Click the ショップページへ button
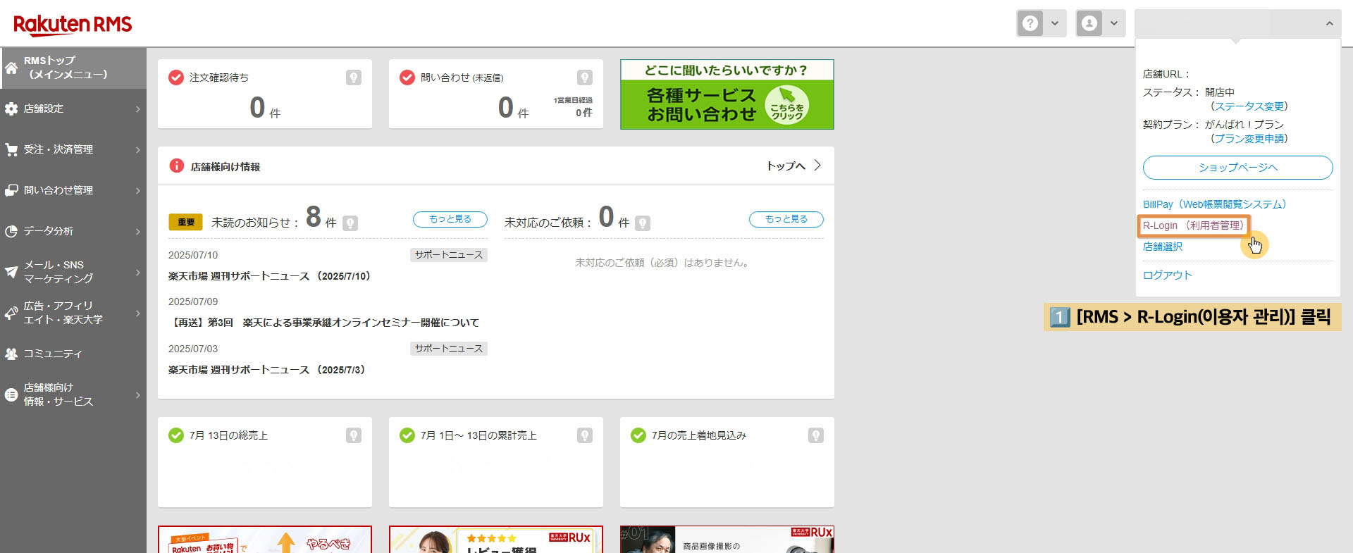Image resolution: width=1353 pixels, height=553 pixels. 1238,168
